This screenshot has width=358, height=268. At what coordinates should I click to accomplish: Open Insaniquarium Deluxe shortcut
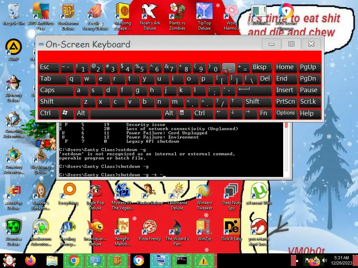[95, 232]
